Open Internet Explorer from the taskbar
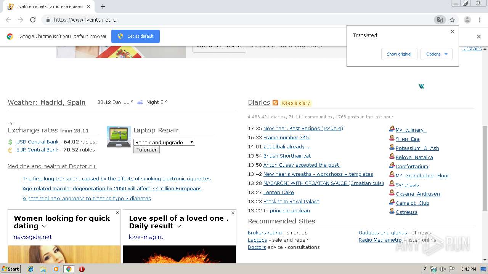This screenshot has width=488, height=274. click(30, 269)
